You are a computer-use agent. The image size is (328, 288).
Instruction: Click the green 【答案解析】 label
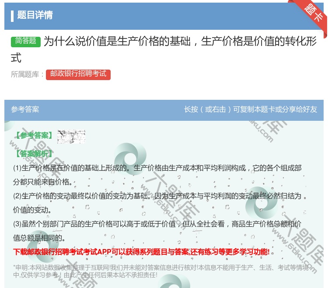point(34,154)
